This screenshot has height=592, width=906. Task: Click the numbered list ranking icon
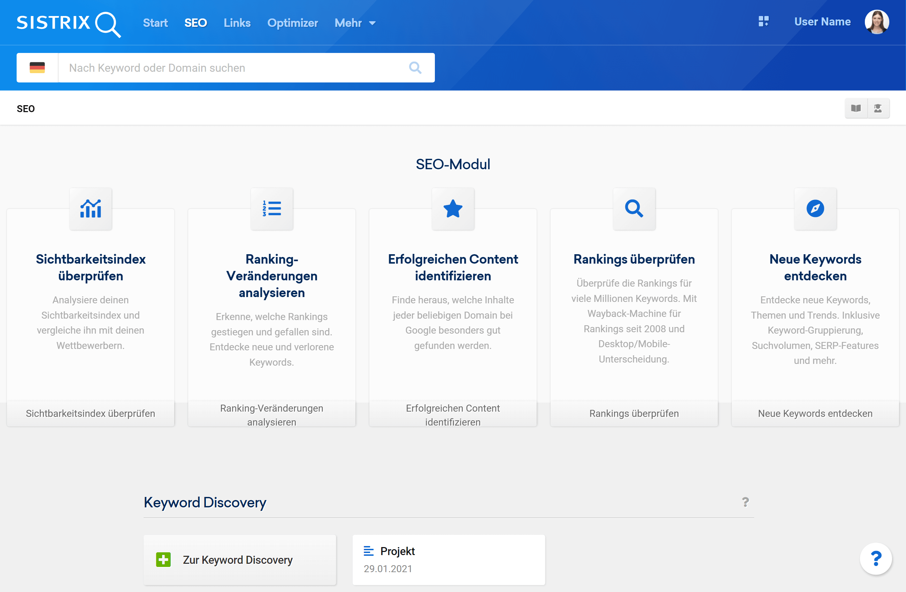(x=272, y=209)
